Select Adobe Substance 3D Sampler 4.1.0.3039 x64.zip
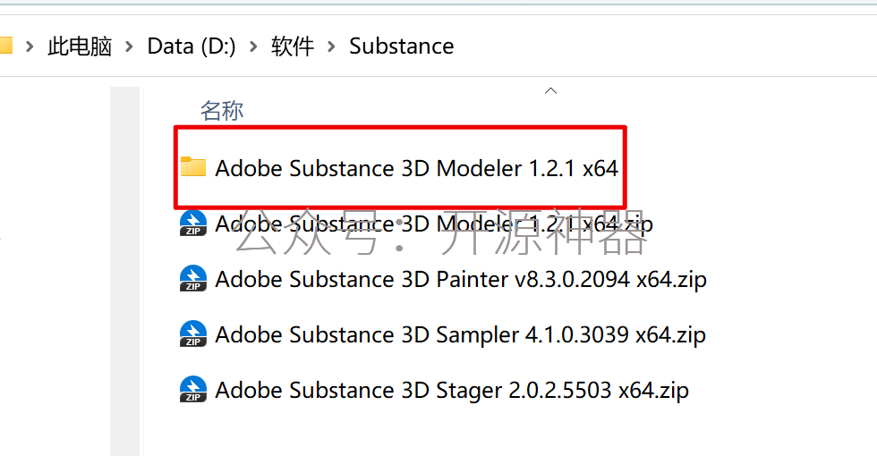Screen dimensions: 877x456 point(460,334)
